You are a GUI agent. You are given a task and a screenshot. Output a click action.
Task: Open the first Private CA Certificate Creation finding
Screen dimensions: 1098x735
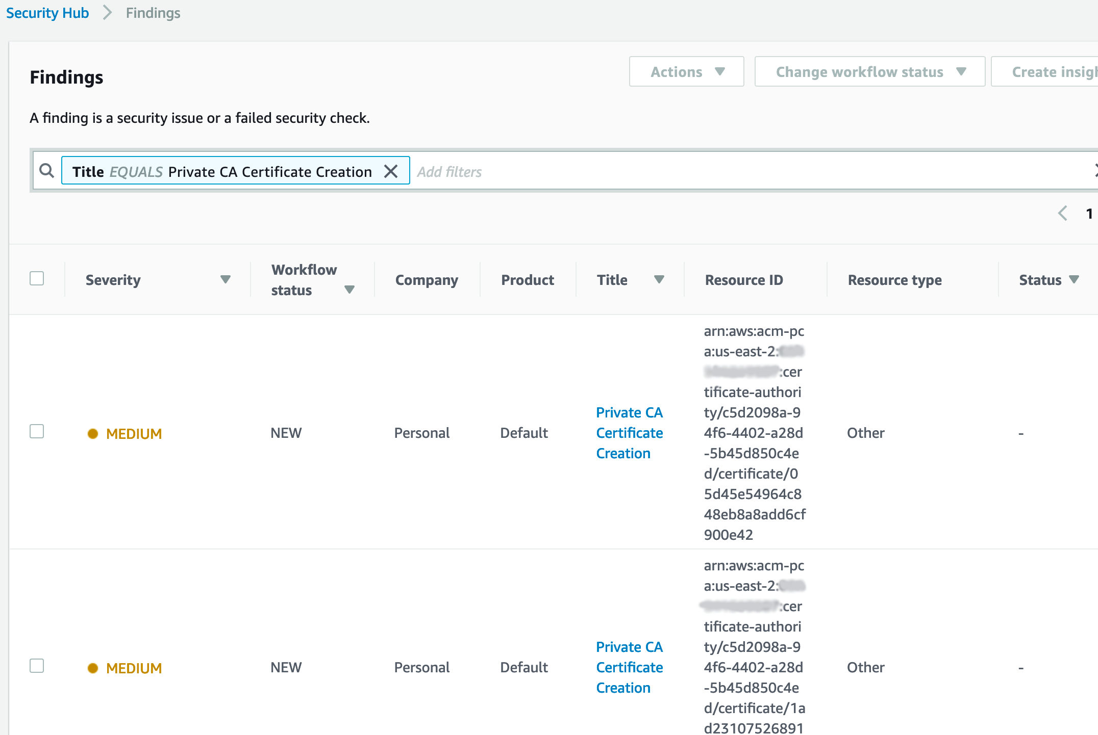click(x=629, y=433)
